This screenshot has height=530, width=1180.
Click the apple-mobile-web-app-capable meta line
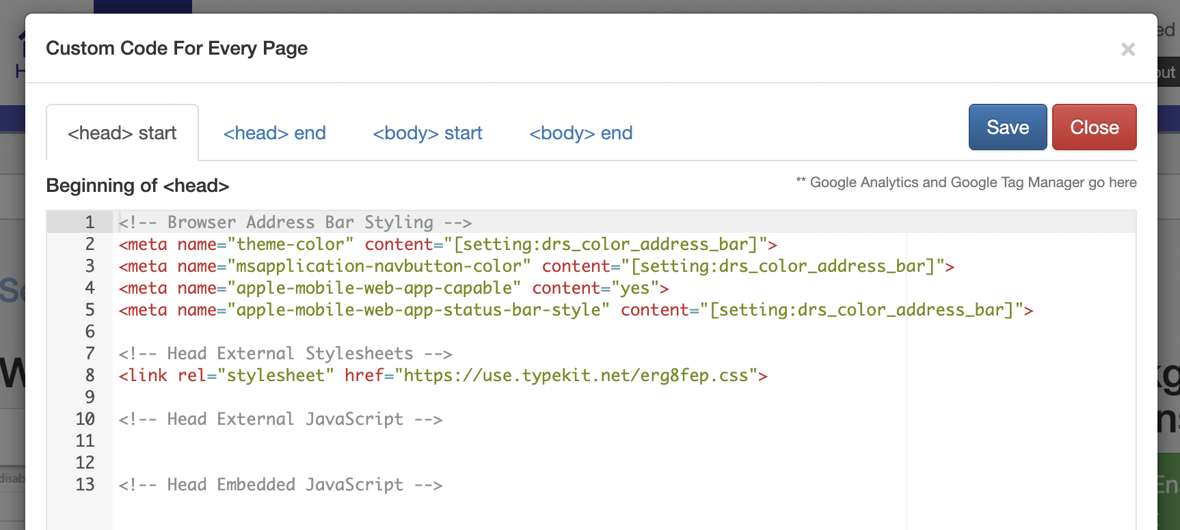(x=393, y=288)
